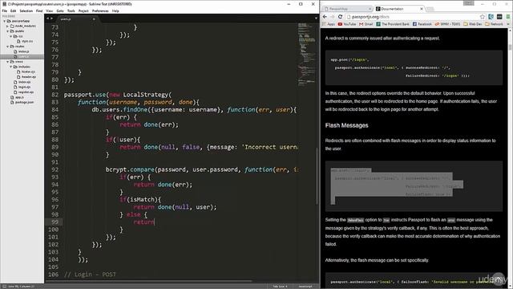Click the Sublime horizontal scrollbar at bottom
Image resolution: width=513 pixels, height=289 pixels.
tap(149, 281)
